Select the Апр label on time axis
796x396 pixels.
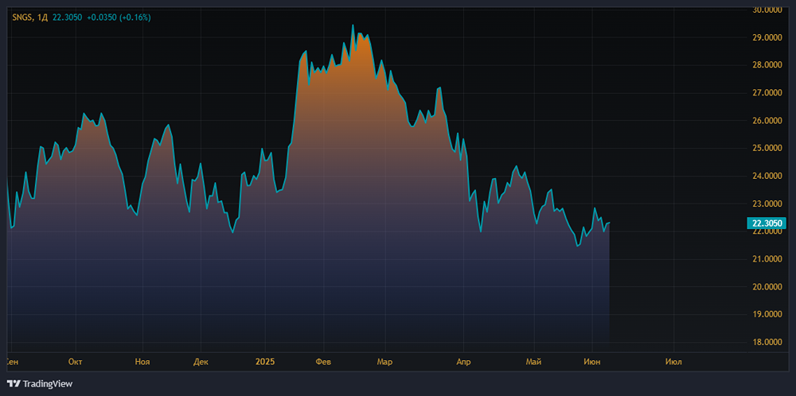[463, 361]
